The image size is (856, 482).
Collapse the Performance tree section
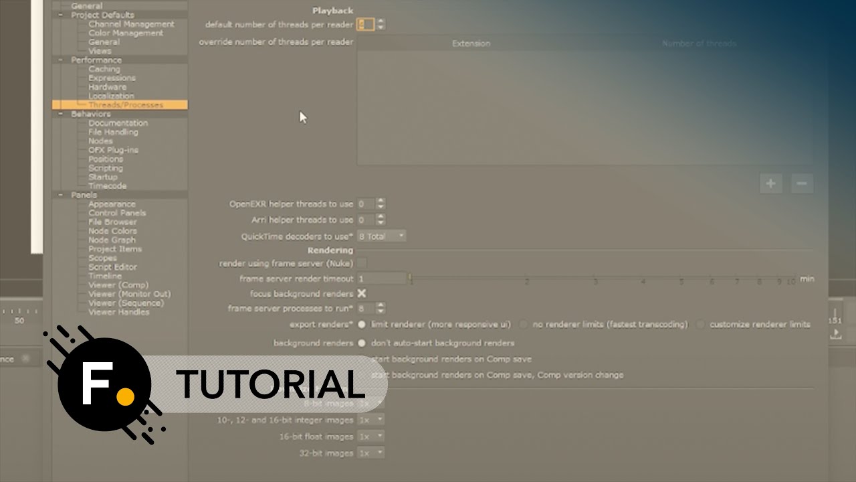coord(61,60)
